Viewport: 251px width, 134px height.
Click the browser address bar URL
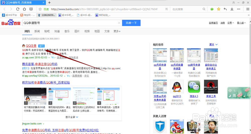point(104,9)
